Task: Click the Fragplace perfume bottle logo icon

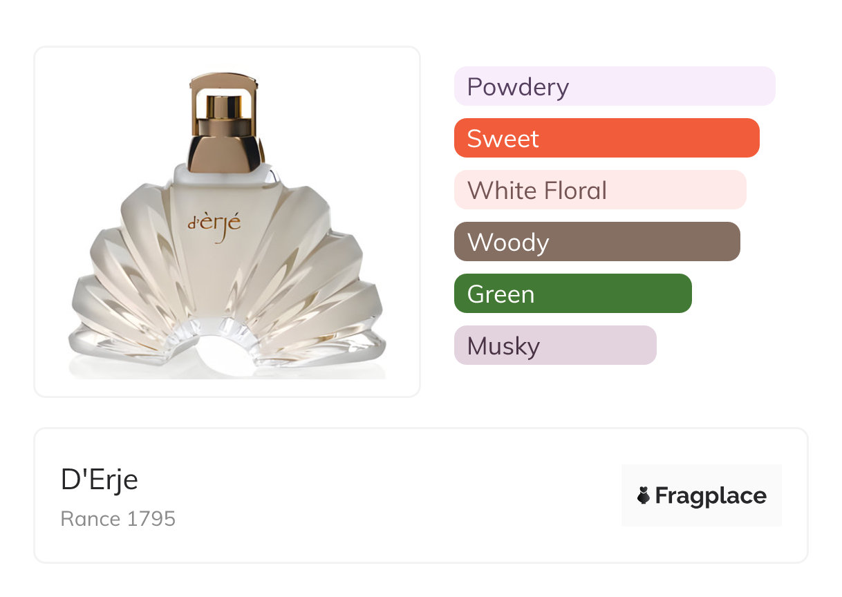Action: tap(644, 495)
